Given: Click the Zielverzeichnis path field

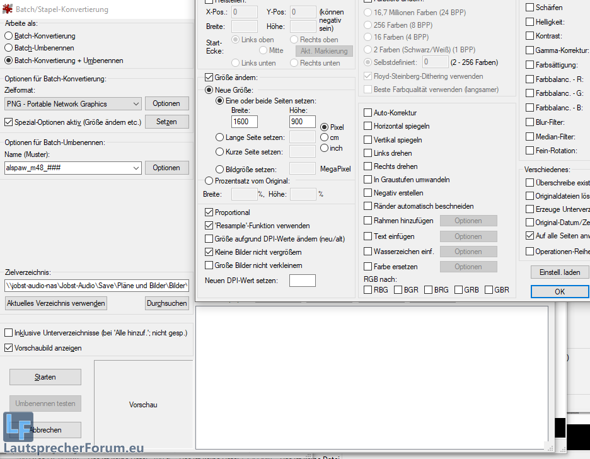Looking at the screenshot, I should (x=96, y=286).
